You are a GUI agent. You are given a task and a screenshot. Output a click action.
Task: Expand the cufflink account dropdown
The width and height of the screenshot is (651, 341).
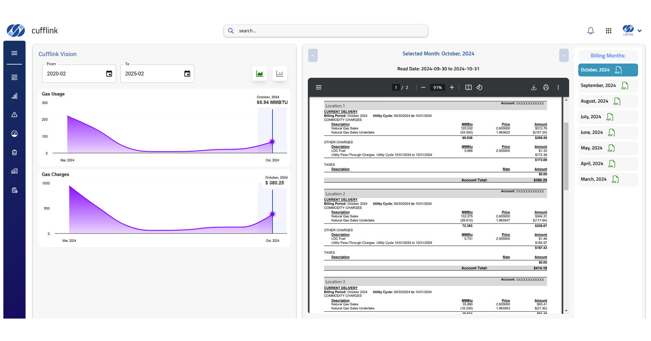[639, 31]
